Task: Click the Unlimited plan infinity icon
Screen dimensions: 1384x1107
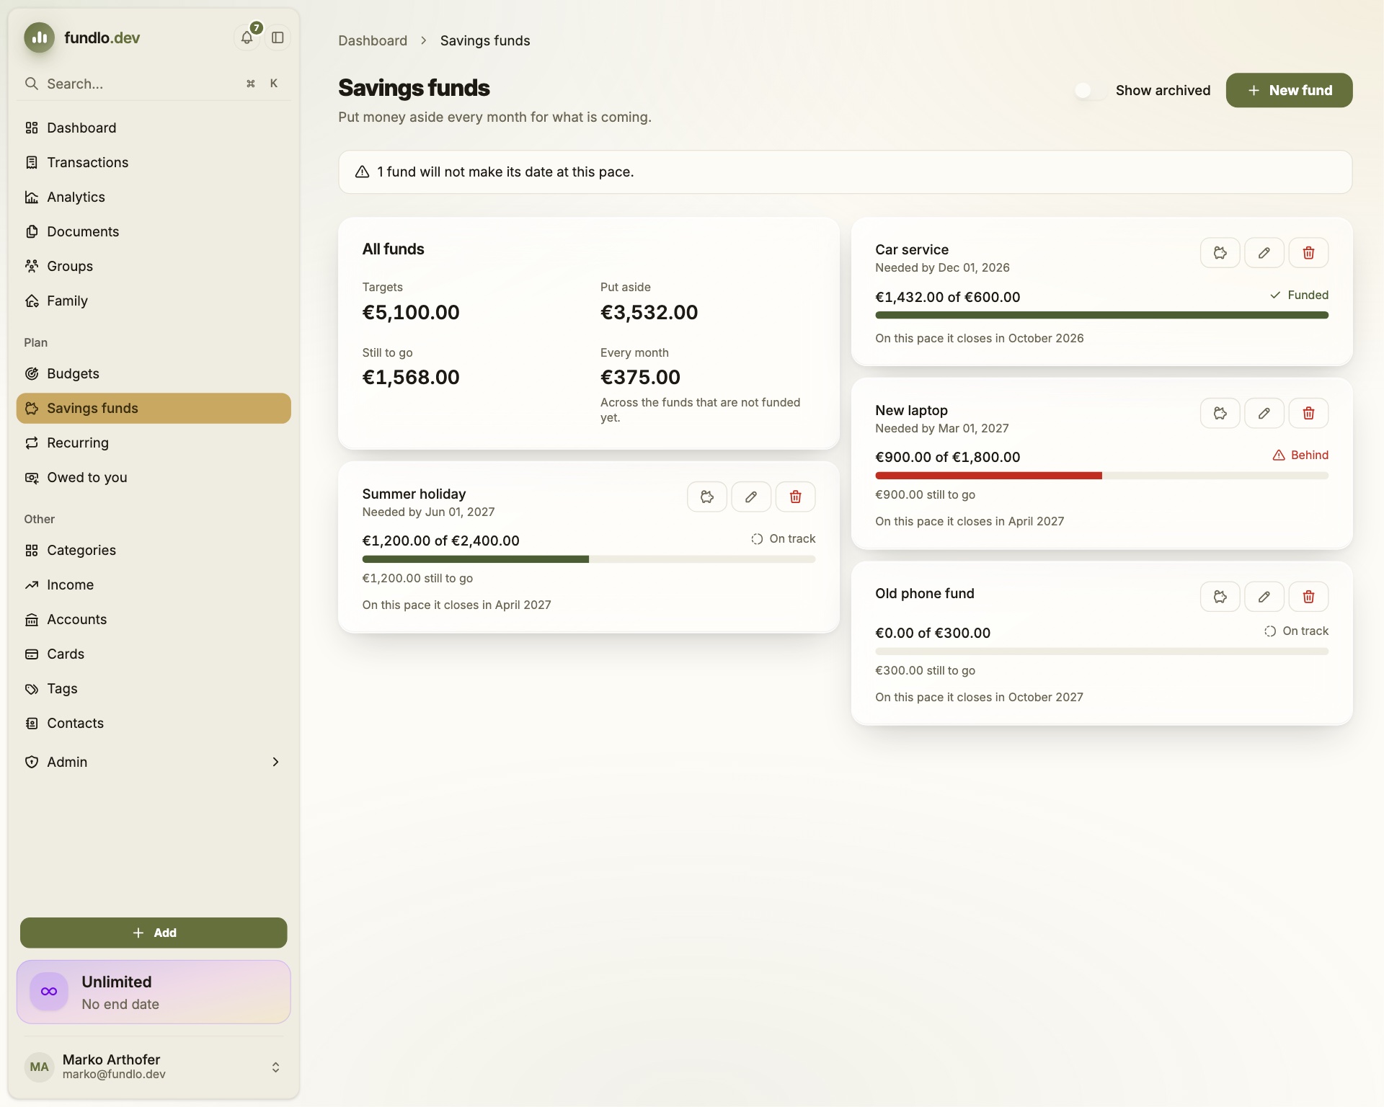Action: [49, 992]
